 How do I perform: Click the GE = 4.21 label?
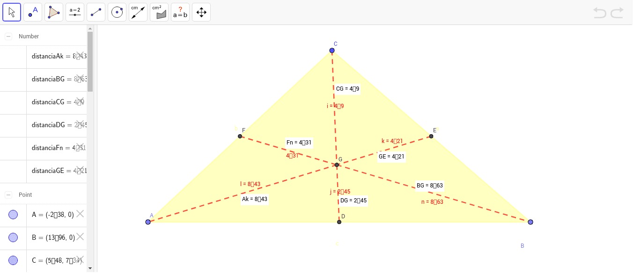pyautogui.click(x=391, y=157)
